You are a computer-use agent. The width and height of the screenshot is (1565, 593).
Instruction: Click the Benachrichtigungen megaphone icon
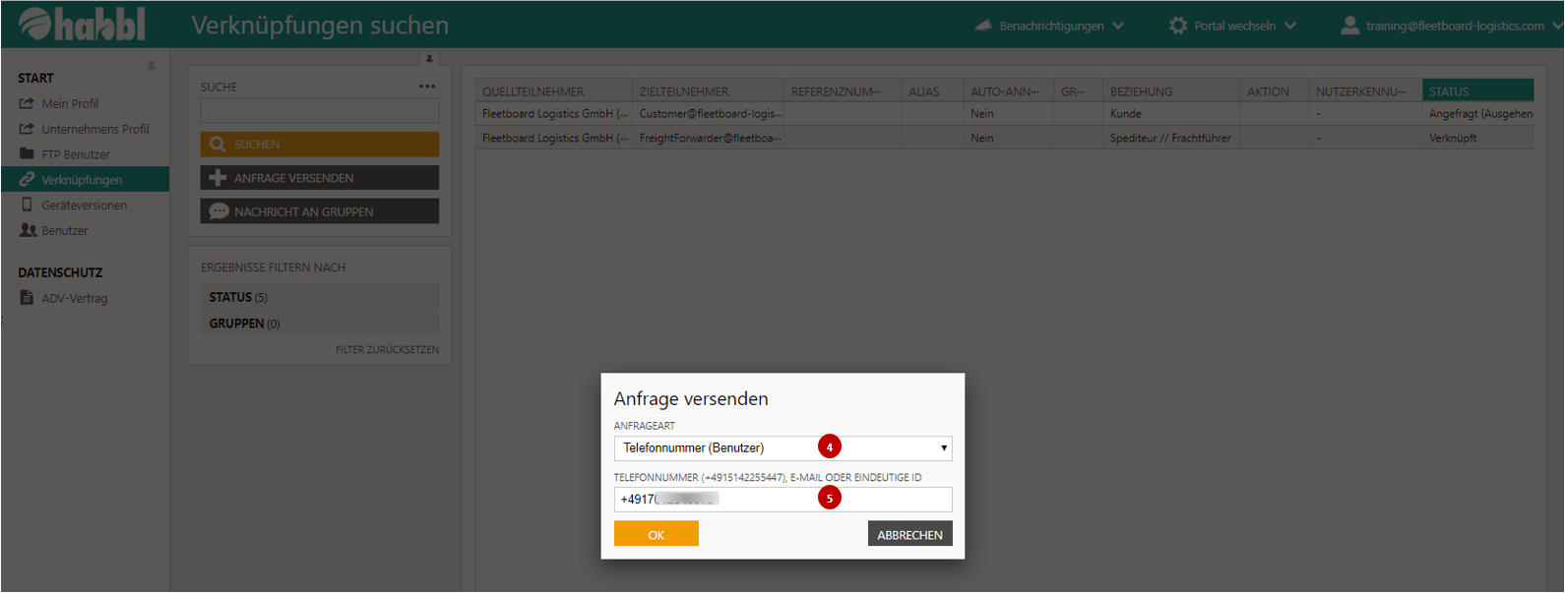983,26
